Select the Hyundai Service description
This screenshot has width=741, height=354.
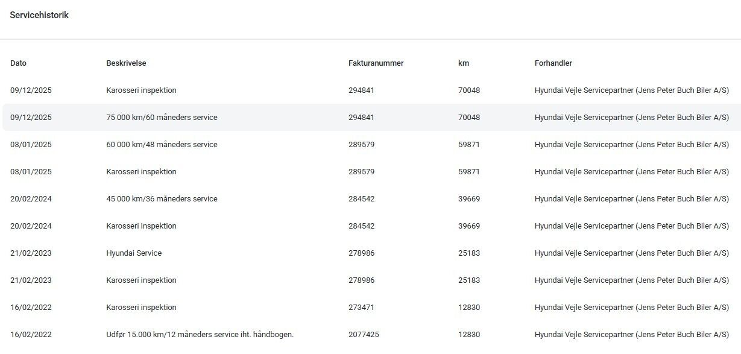tap(134, 253)
